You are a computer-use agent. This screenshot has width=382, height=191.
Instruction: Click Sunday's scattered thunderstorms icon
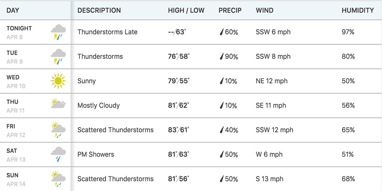pos(58,179)
